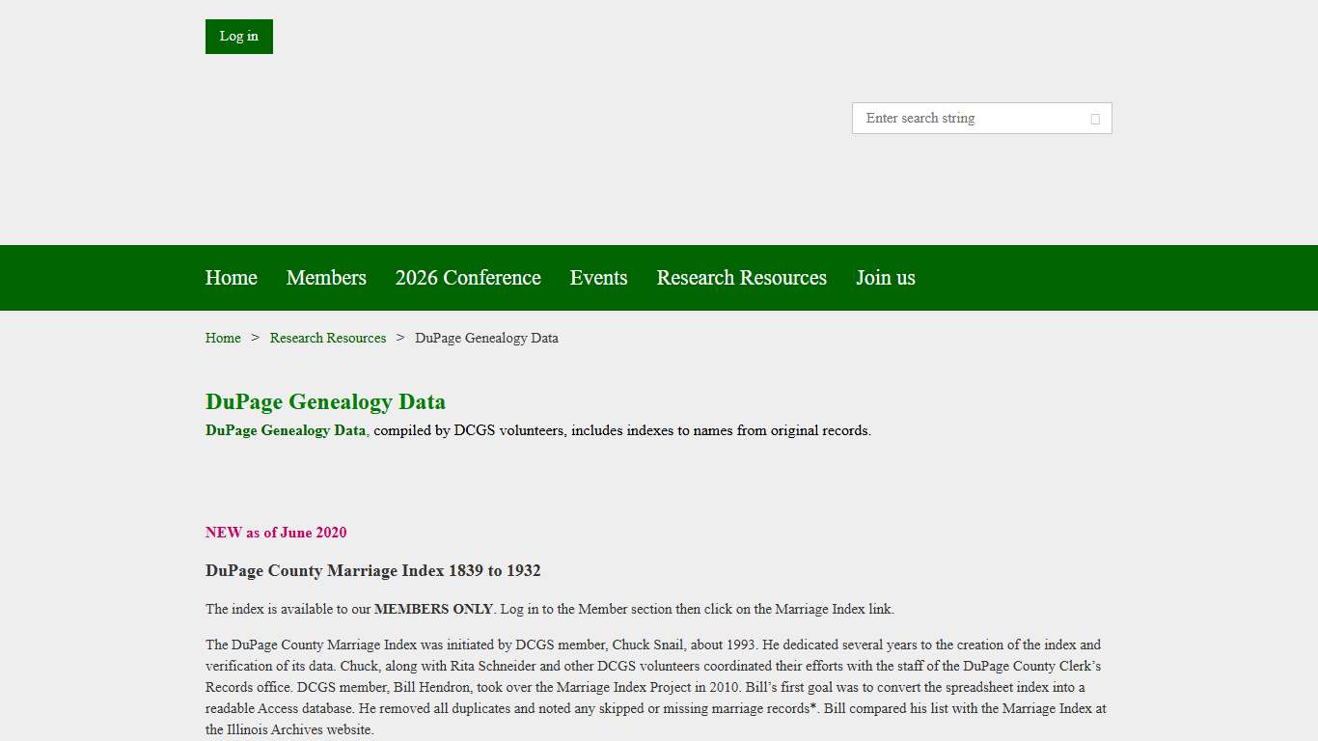
Task: Click inside the Enter search string field
Action: tap(965, 118)
